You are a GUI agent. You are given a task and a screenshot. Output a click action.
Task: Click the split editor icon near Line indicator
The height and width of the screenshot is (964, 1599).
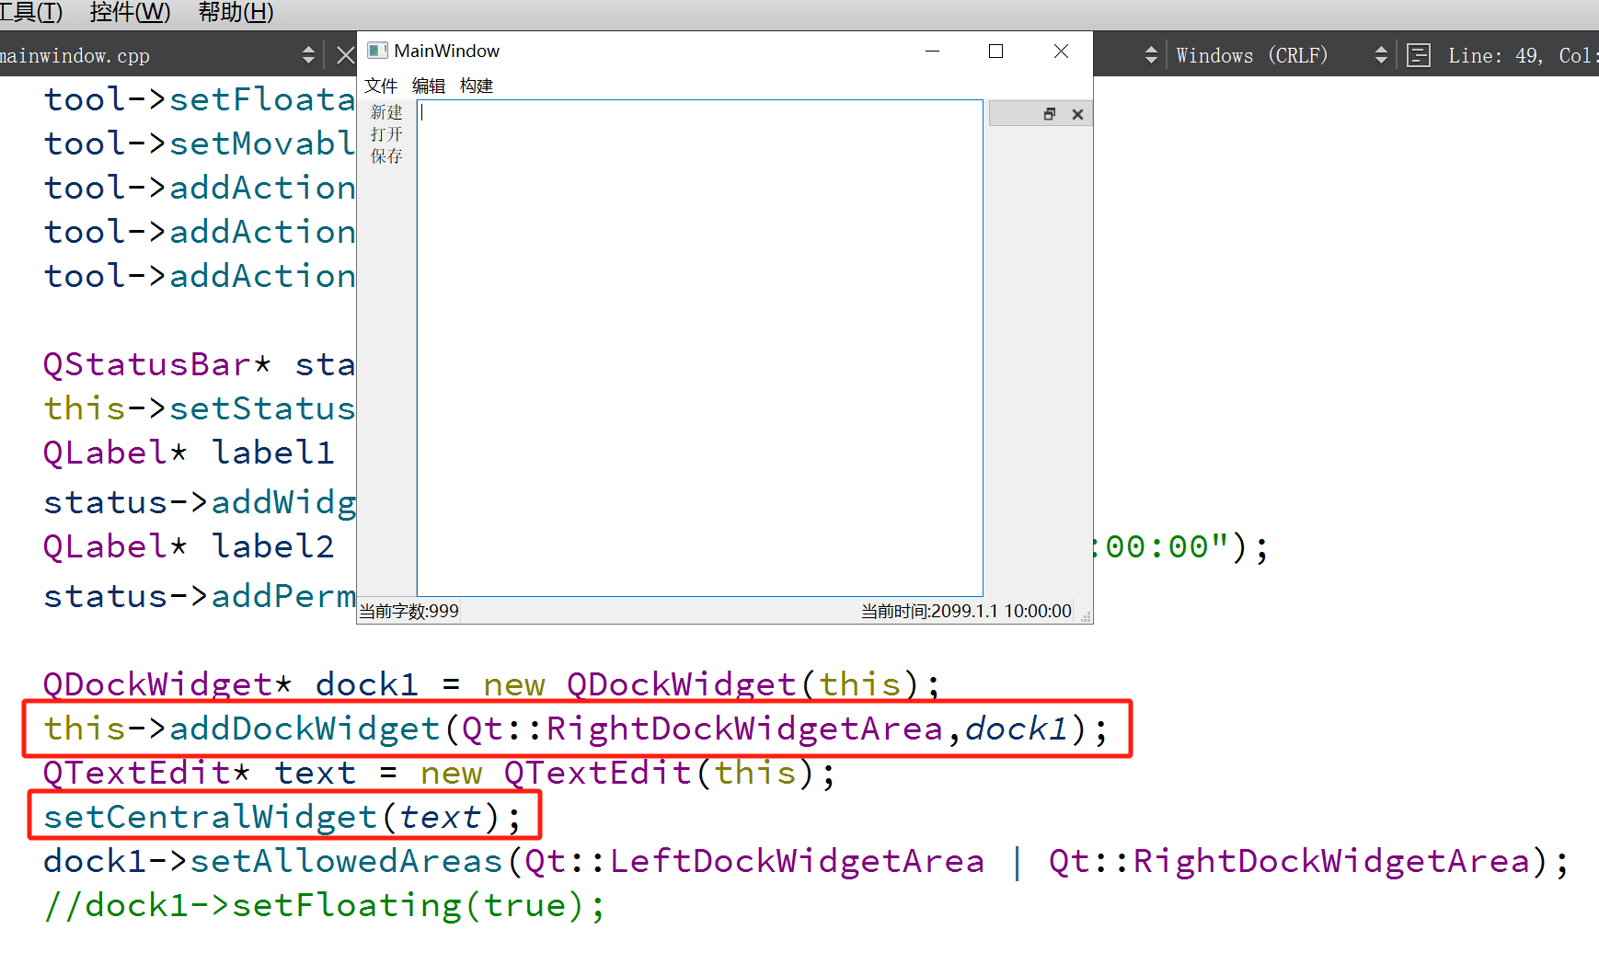click(x=1419, y=55)
